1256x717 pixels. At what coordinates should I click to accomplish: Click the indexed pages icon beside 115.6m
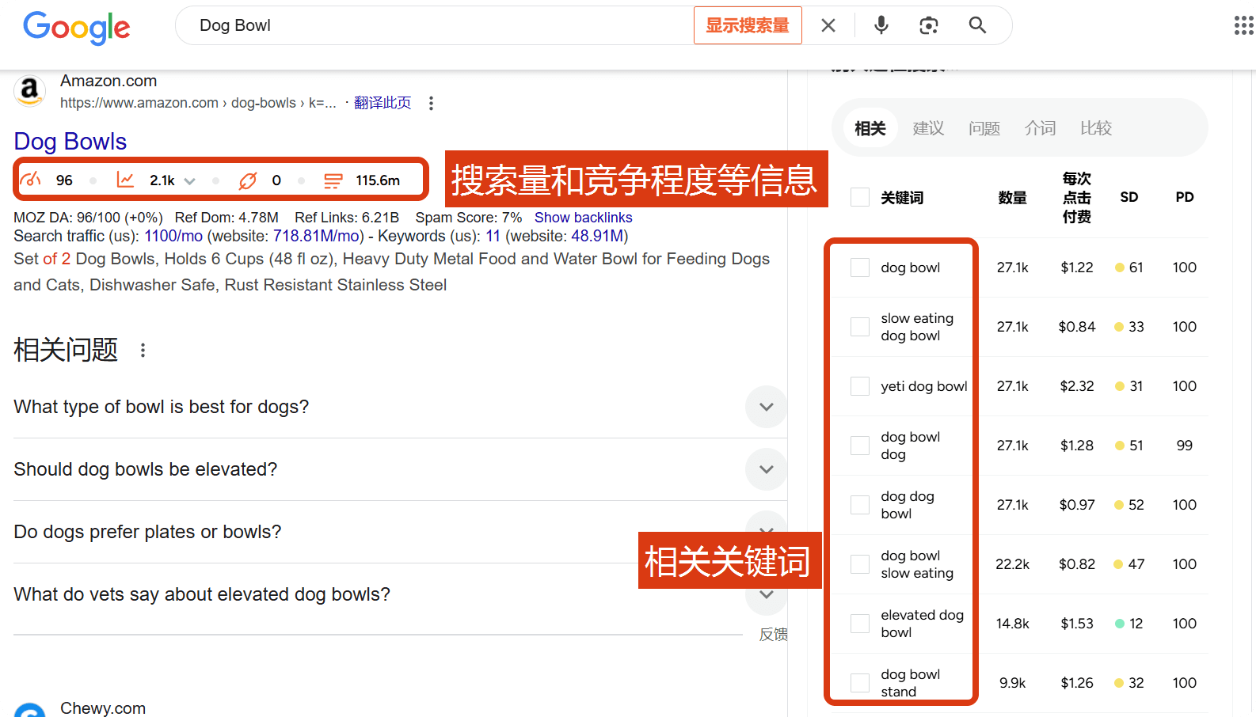(x=333, y=180)
